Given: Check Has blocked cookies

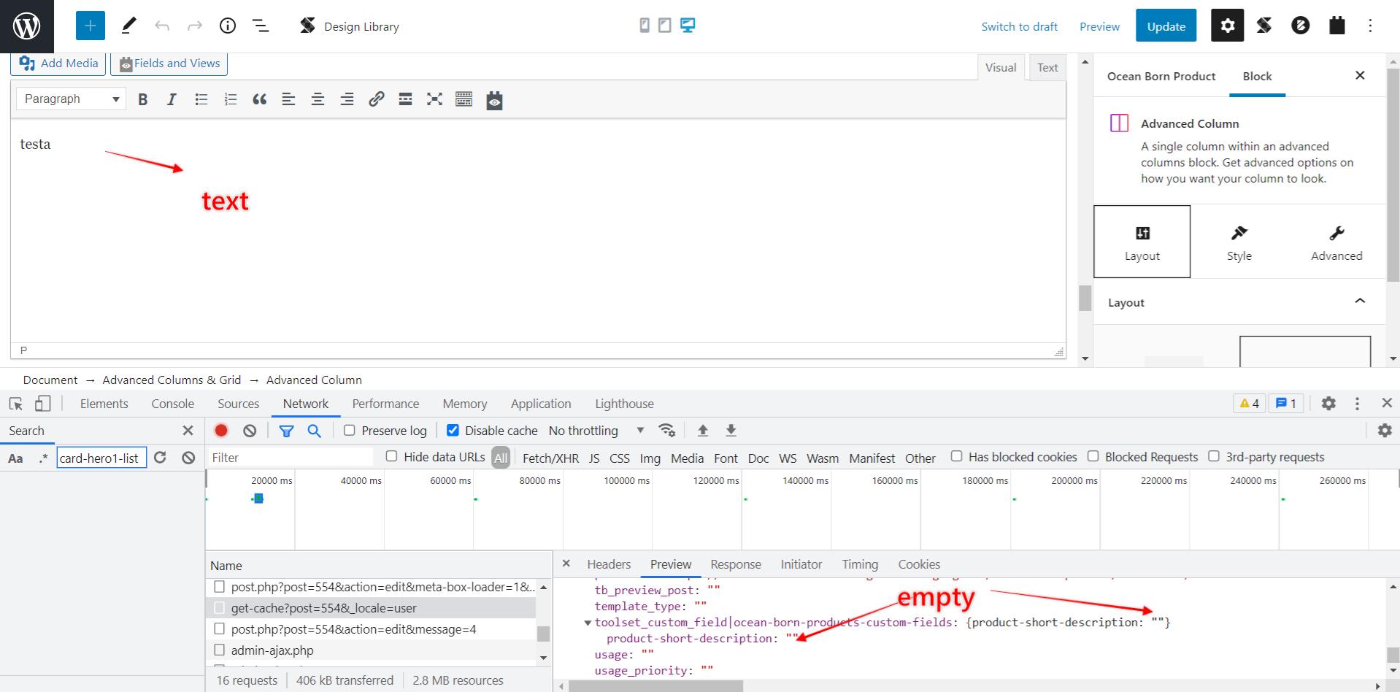Looking at the screenshot, I should (956, 456).
